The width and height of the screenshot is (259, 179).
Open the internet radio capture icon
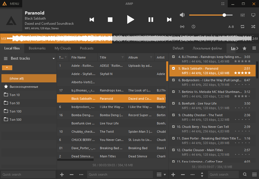tap(182, 26)
